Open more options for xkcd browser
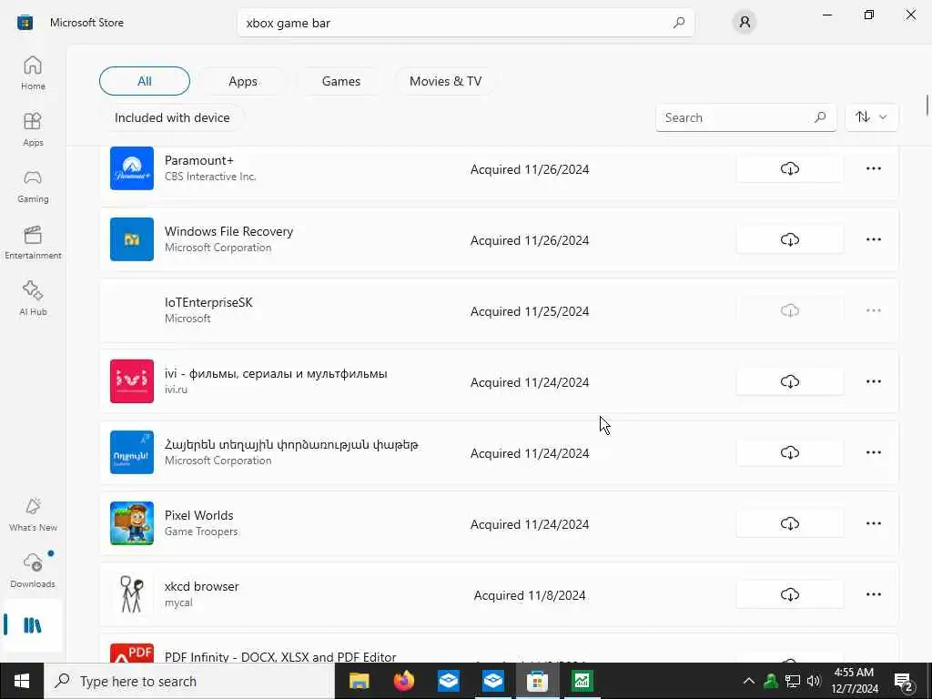932x699 pixels. 873,594
